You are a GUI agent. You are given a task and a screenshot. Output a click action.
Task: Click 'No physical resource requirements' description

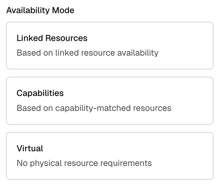[x=84, y=163]
